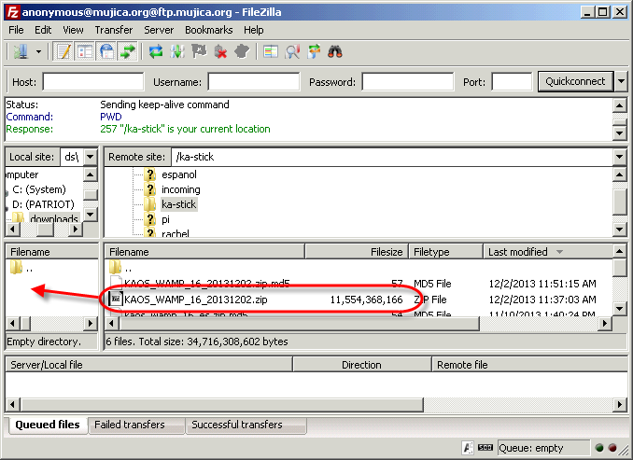Reconnect to last server icon

coord(242,51)
